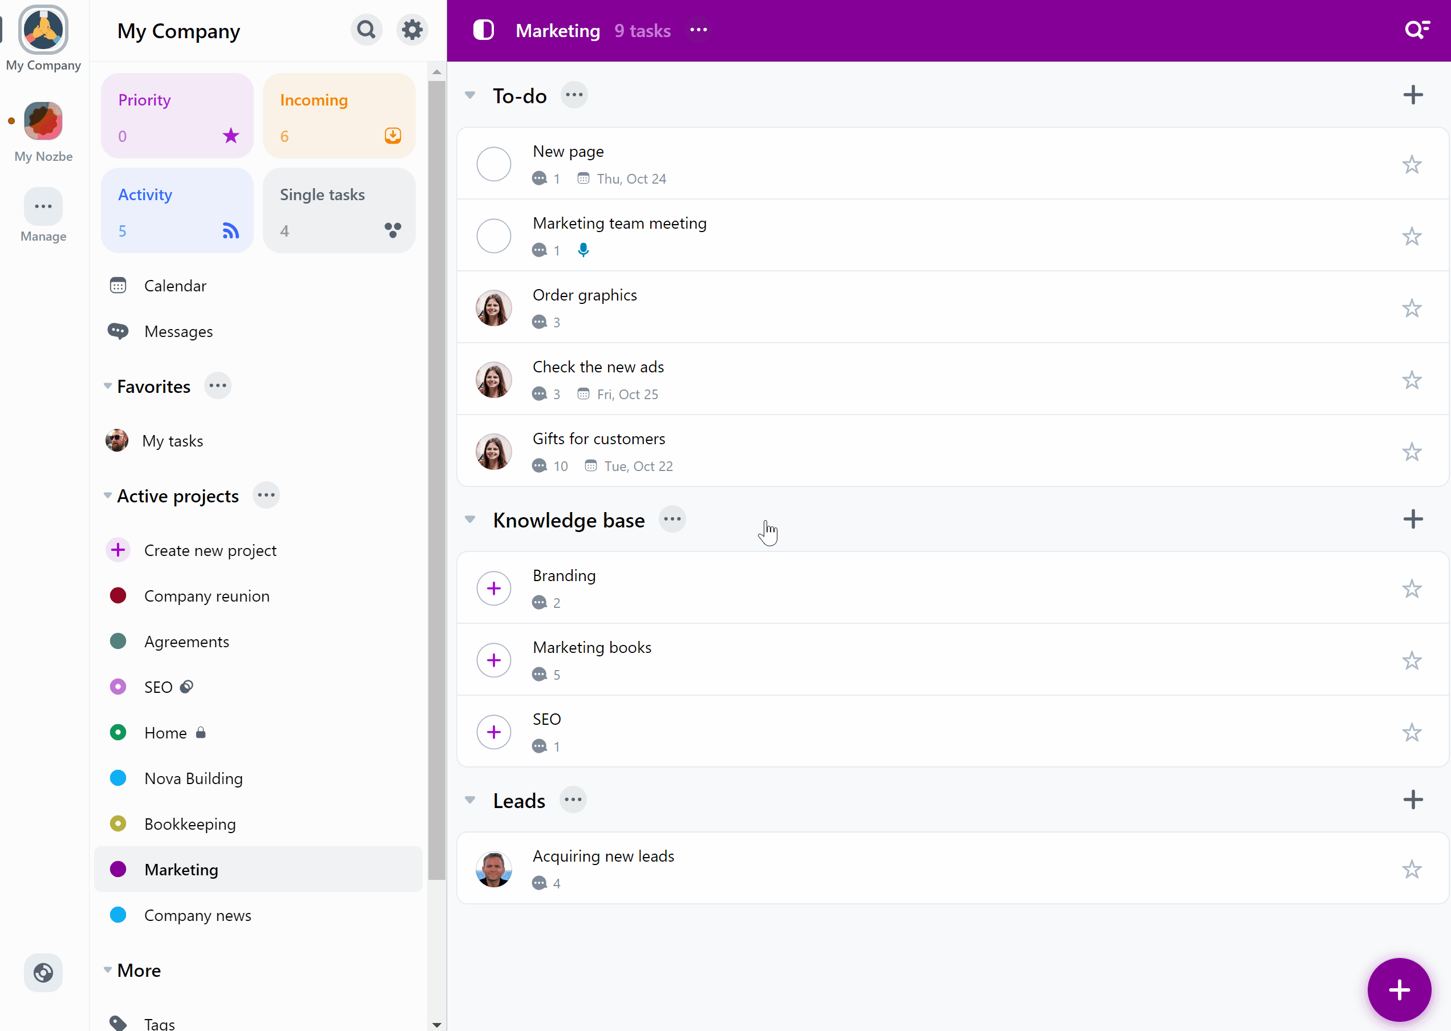Screen dimensions: 1451x1031
Task: Toggle task completion for New page
Action: click(x=495, y=164)
